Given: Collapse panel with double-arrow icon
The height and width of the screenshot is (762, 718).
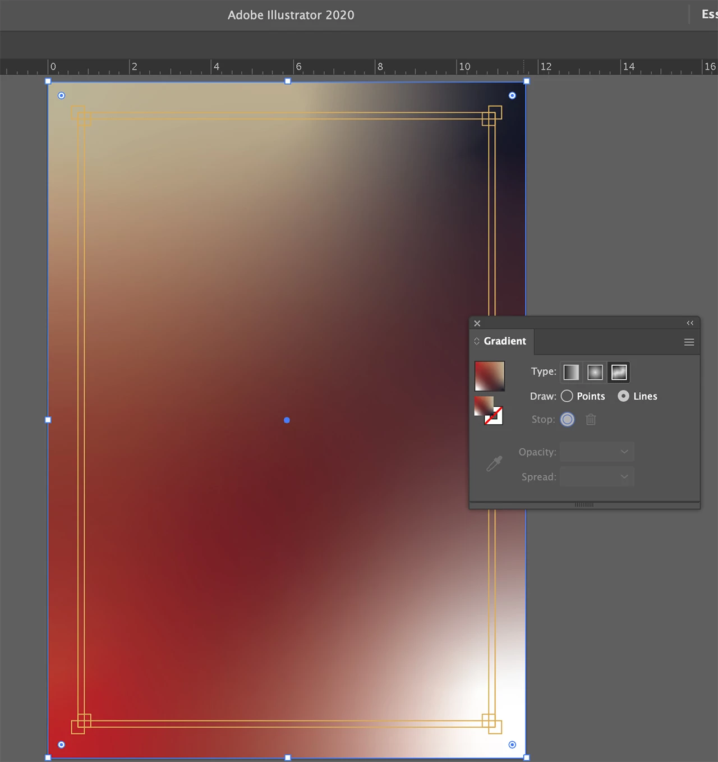Looking at the screenshot, I should [690, 323].
